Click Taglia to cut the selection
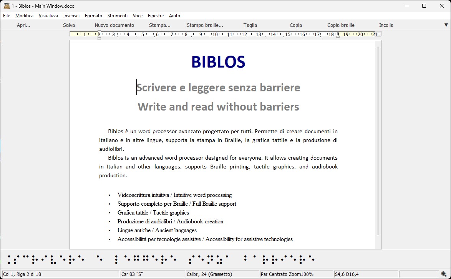451x279 pixels. (x=250, y=25)
